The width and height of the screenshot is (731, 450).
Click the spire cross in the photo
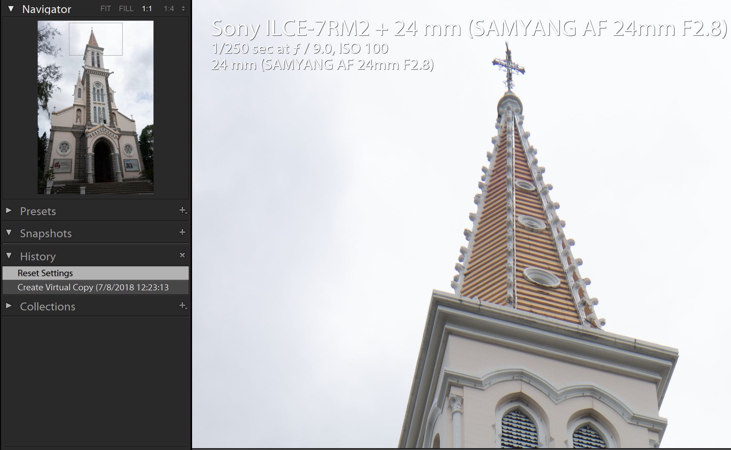tap(508, 65)
